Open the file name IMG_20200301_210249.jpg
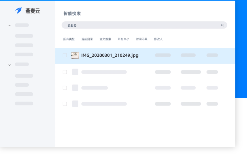The height and width of the screenshot is (154, 247). (109, 55)
